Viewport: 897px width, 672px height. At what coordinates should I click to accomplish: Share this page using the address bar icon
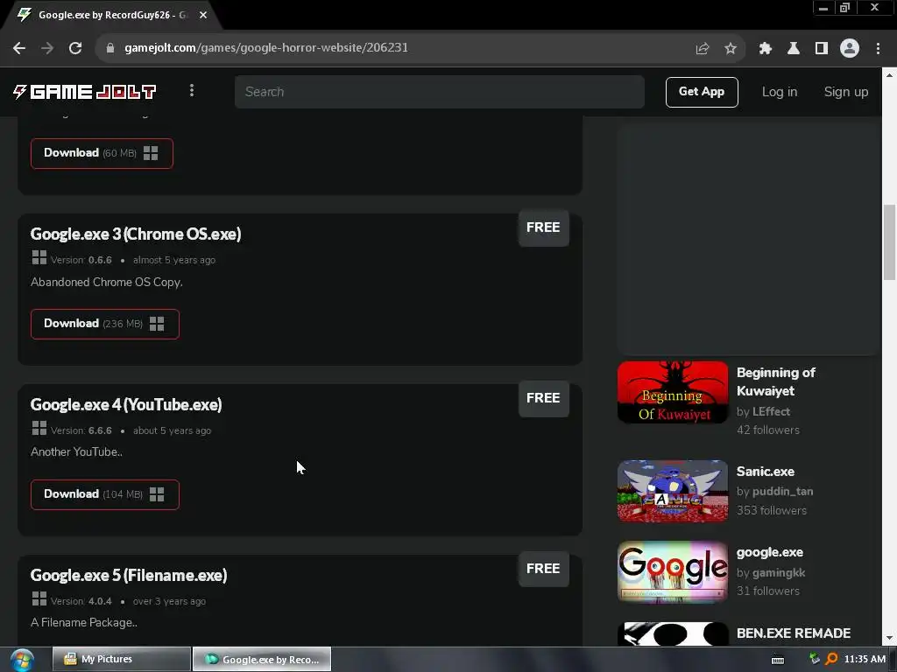click(x=703, y=48)
